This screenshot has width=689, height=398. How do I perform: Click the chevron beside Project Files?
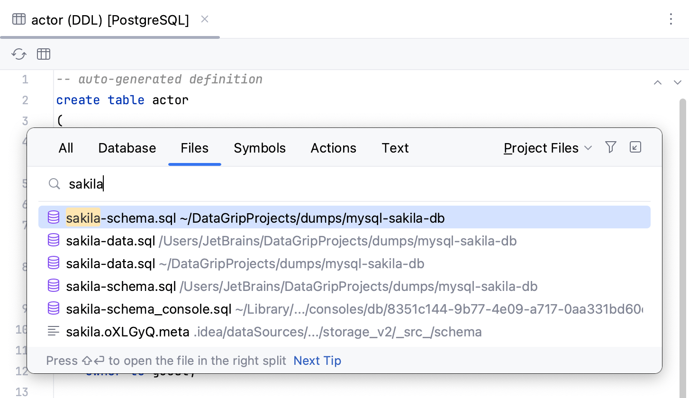tap(588, 148)
